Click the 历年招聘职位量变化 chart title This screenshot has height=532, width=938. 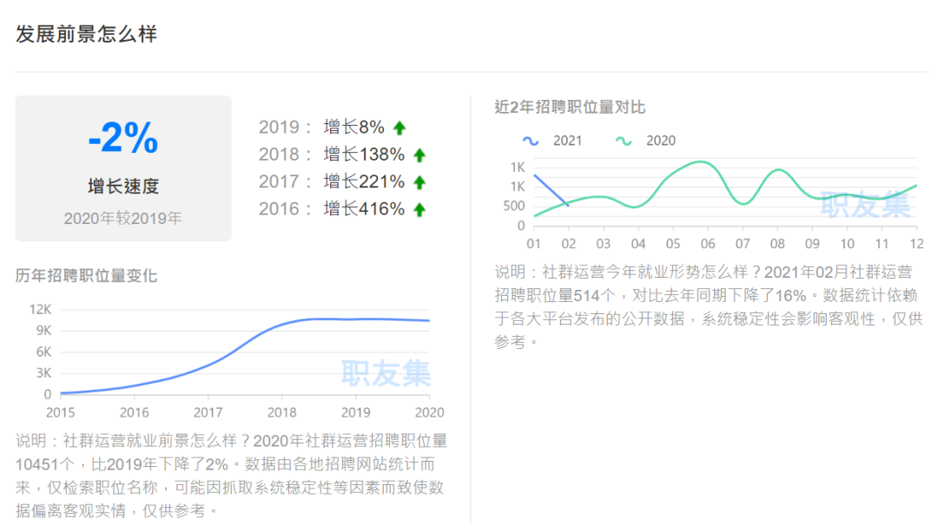(86, 275)
